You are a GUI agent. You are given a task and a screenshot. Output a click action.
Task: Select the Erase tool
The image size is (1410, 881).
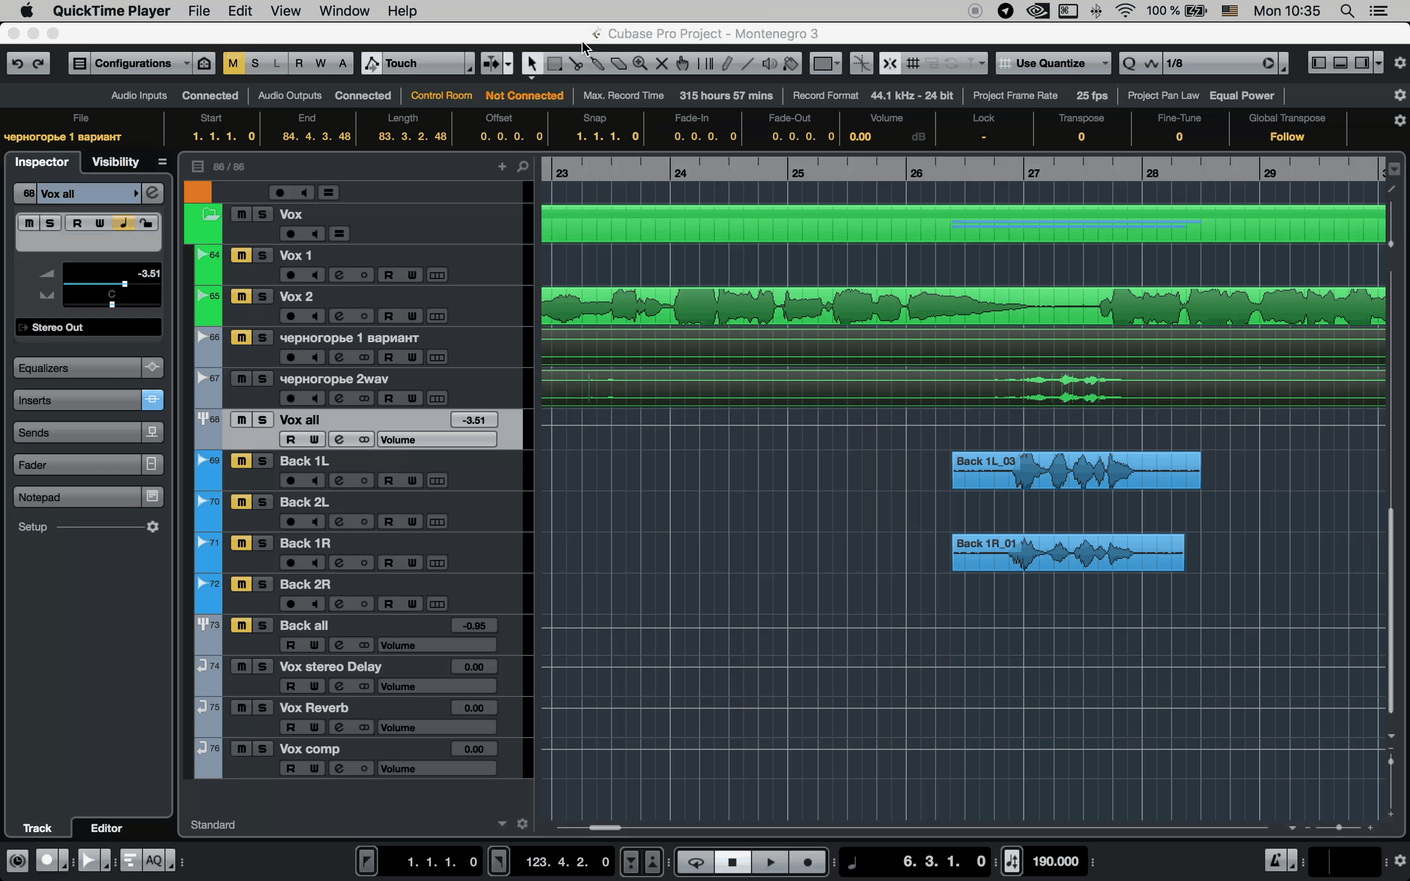[x=619, y=64]
